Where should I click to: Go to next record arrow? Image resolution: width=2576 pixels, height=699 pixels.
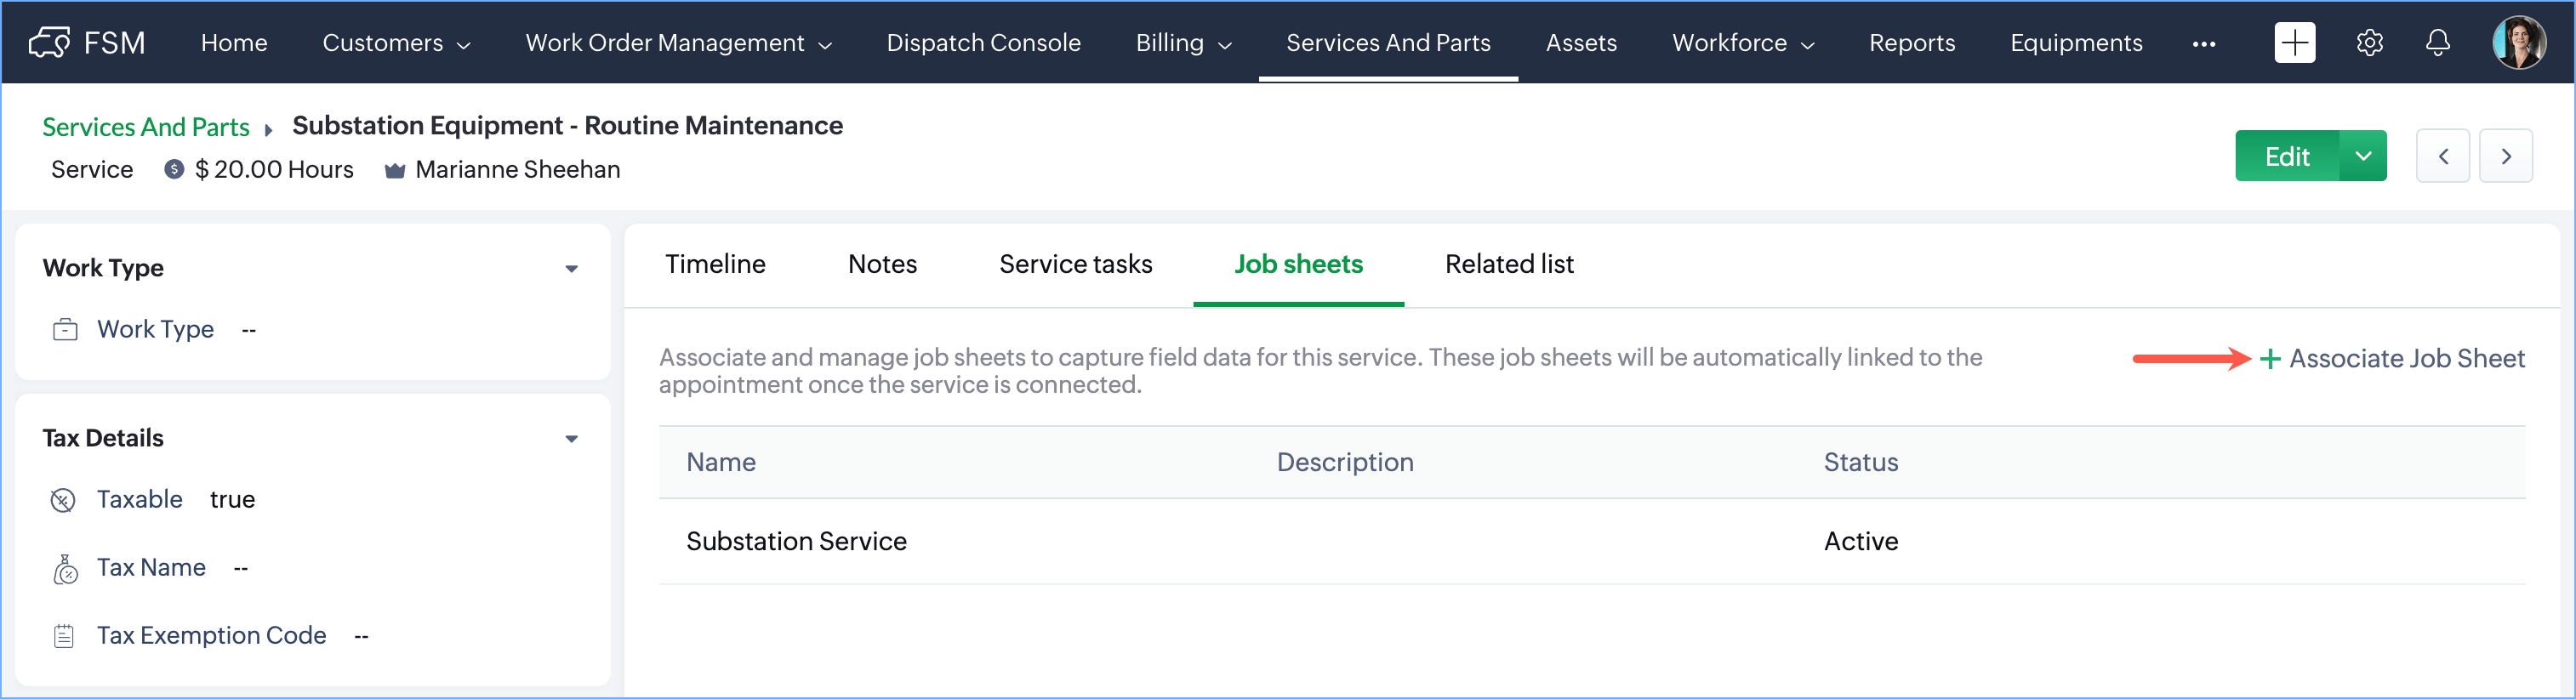click(x=2505, y=156)
